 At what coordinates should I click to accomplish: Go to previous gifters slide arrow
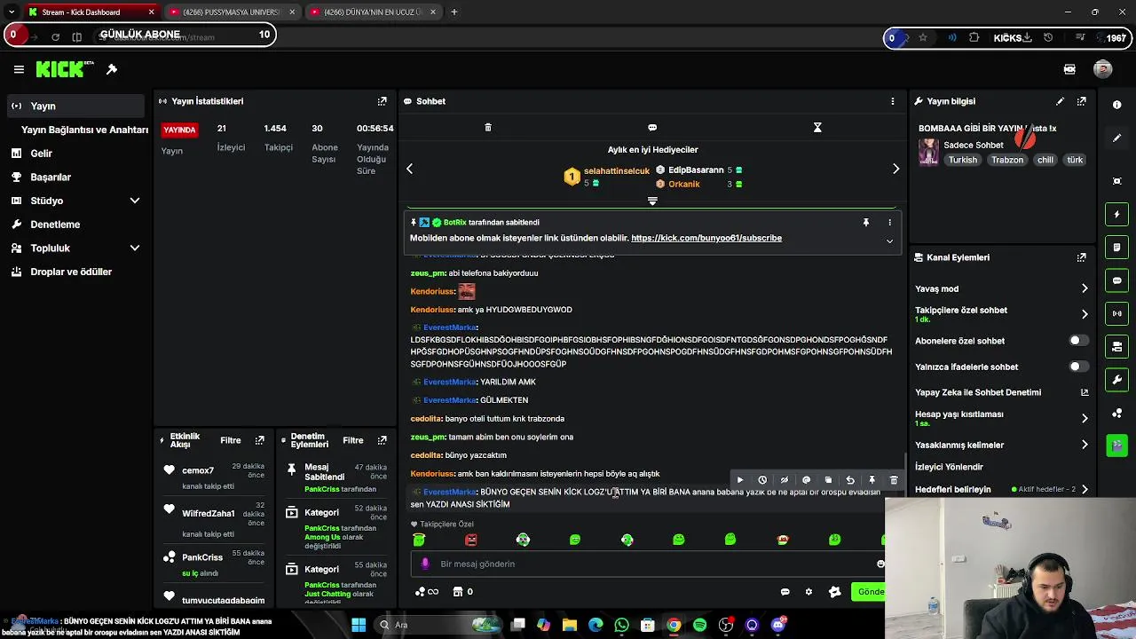409,169
